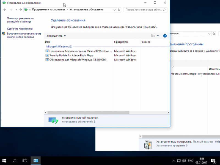Screen dimensions: 220x165
Task: Click the installed programs icon in background window
Action: 148,145
